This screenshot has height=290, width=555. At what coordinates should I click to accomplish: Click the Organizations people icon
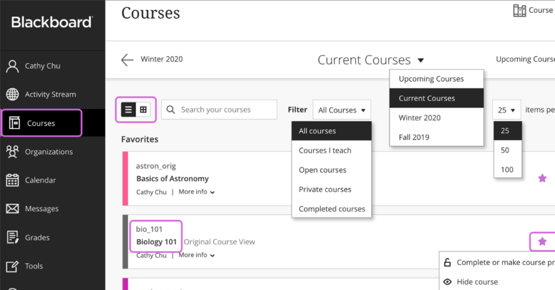12,152
